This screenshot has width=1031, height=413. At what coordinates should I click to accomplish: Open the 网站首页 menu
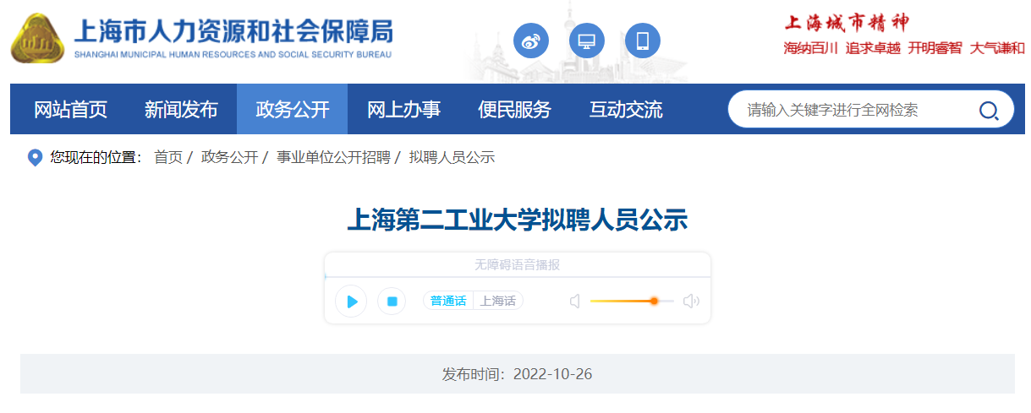pyautogui.click(x=71, y=109)
